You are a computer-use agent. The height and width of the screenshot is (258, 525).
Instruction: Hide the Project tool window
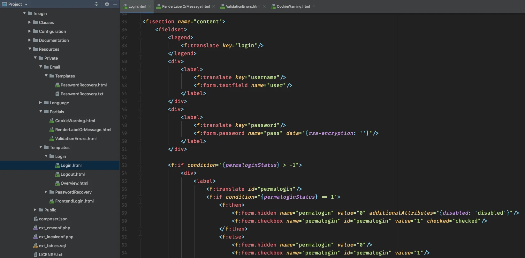point(115,4)
